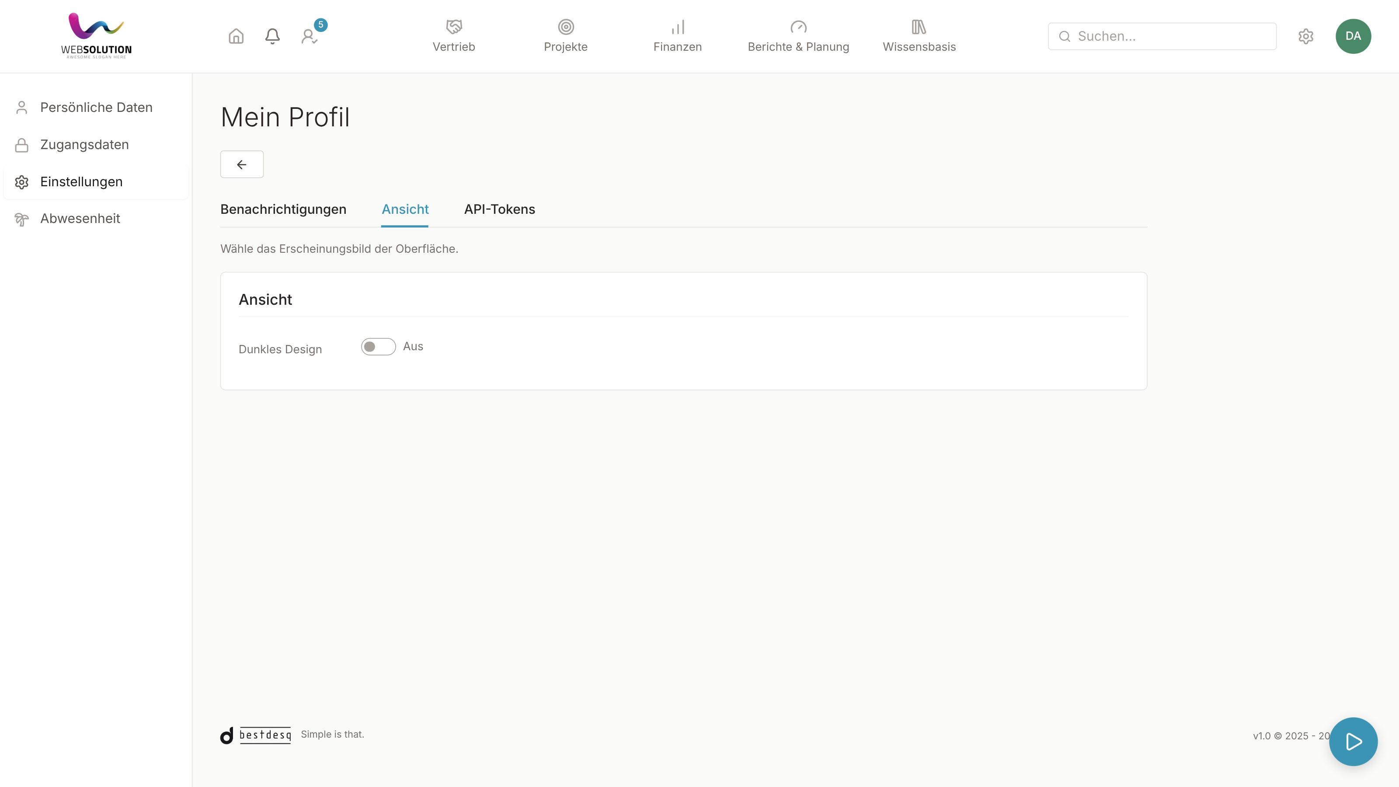Open the Vertrieb menu label

453,47
